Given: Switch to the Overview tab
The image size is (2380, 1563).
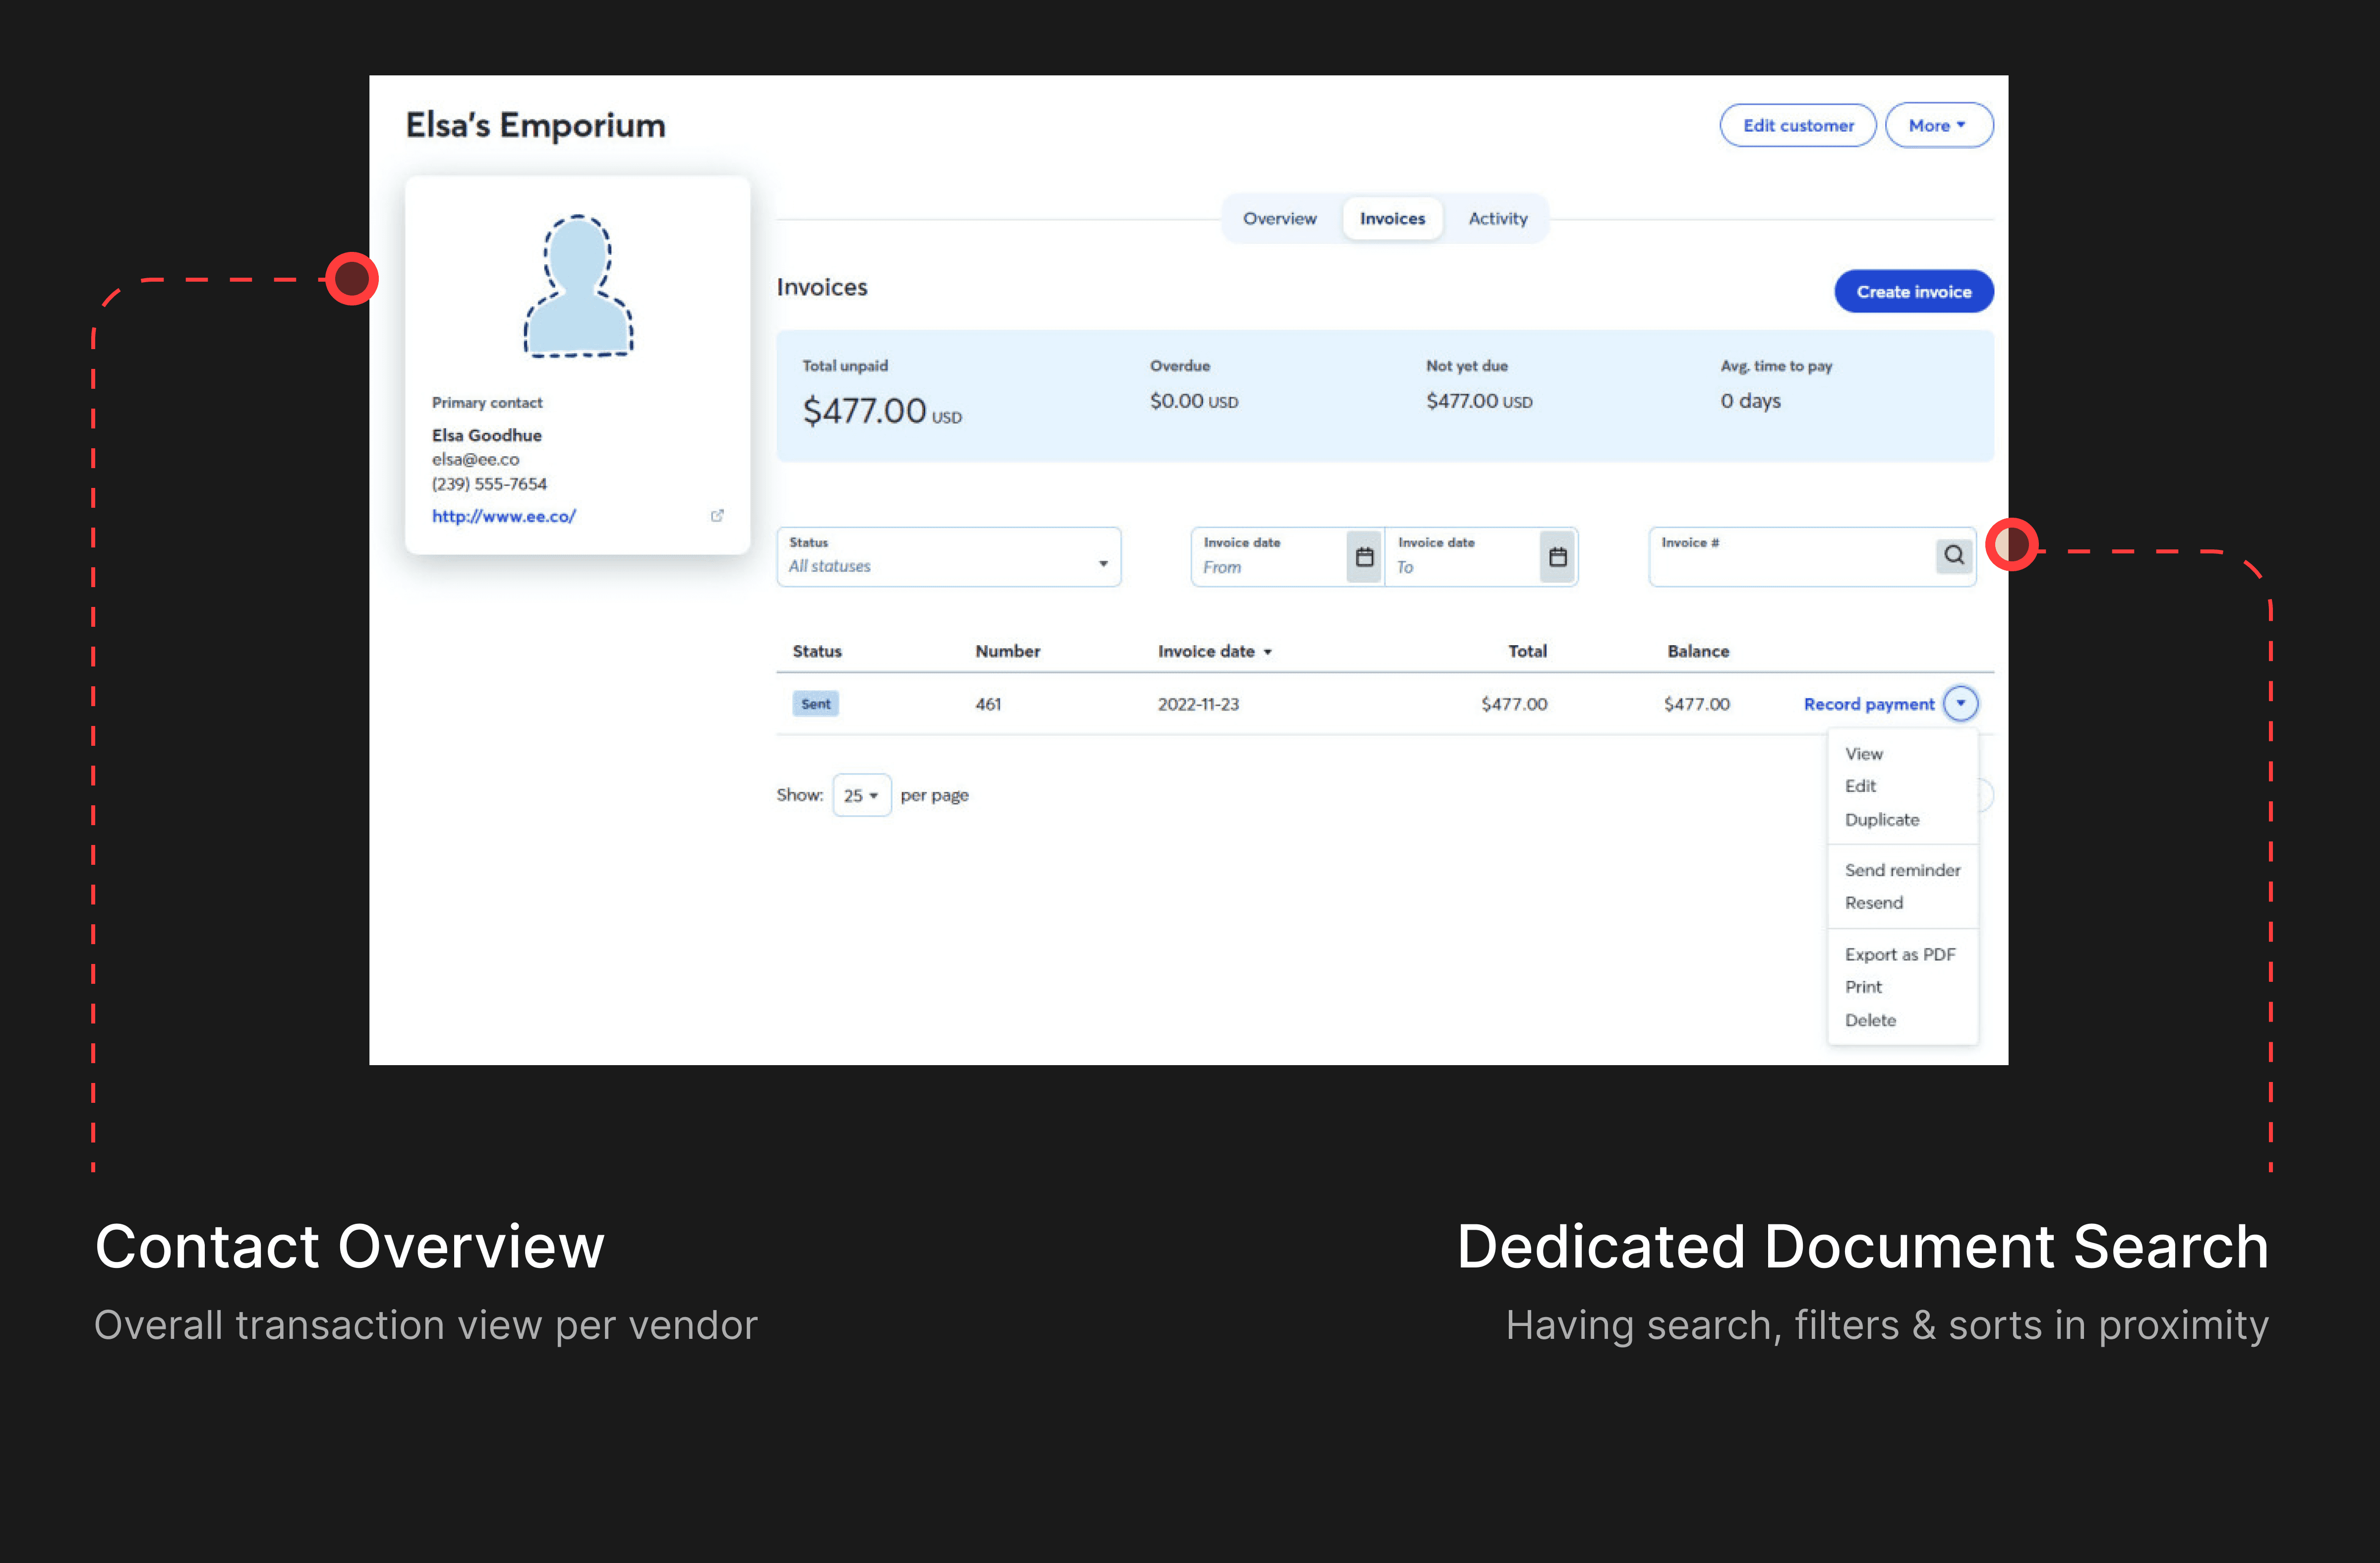Looking at the screenshot, I should [x=1279, y=219].
